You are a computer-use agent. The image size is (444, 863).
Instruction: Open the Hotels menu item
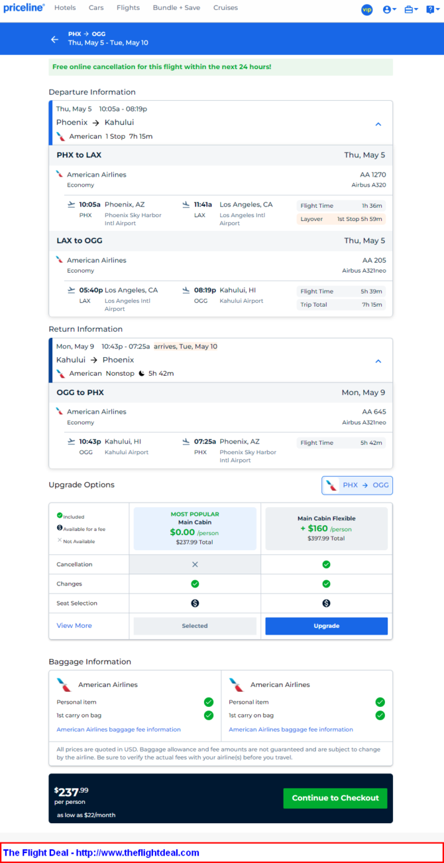point(65,8)
